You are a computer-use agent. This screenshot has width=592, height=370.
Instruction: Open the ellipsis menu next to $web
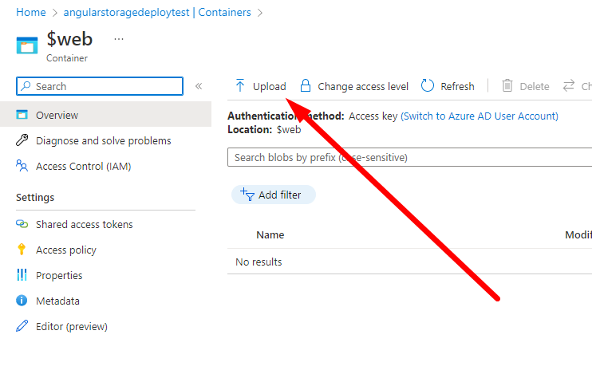tap(119, 38)
